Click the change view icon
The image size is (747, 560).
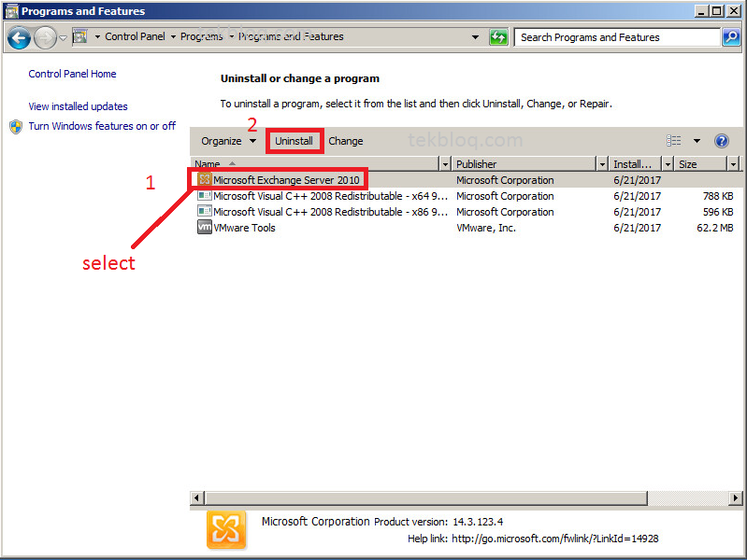tap(674, 140)
